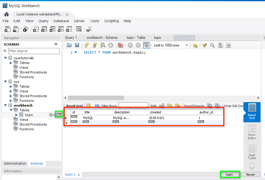
Task: Save the script with the floppy icon
Action: [x=77, y=45]
